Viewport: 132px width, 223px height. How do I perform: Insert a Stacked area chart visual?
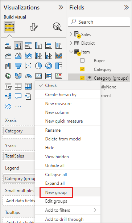tap(28, 56)
